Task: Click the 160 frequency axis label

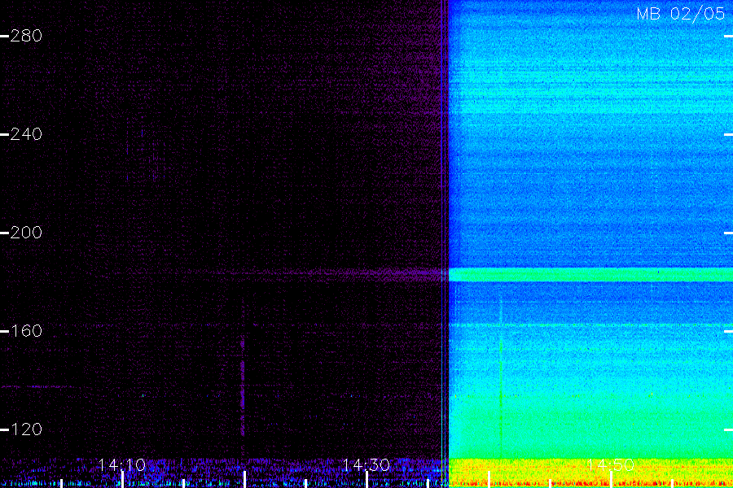Action: point(26,331)
